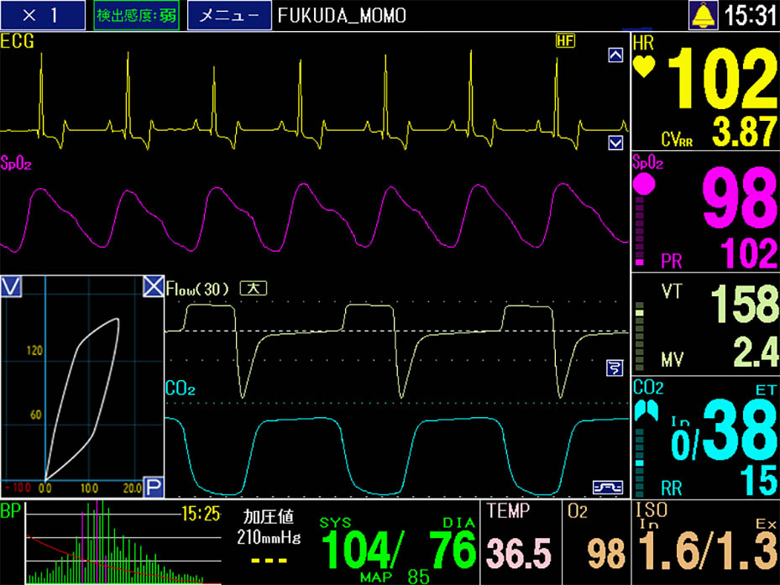Open the NIBP 104/76 blood pressure readout
This screenshot has height=585, width=780.
[396, 547]
